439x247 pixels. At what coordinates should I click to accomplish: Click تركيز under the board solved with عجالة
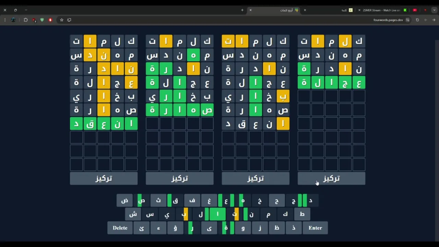coord(331,178)
